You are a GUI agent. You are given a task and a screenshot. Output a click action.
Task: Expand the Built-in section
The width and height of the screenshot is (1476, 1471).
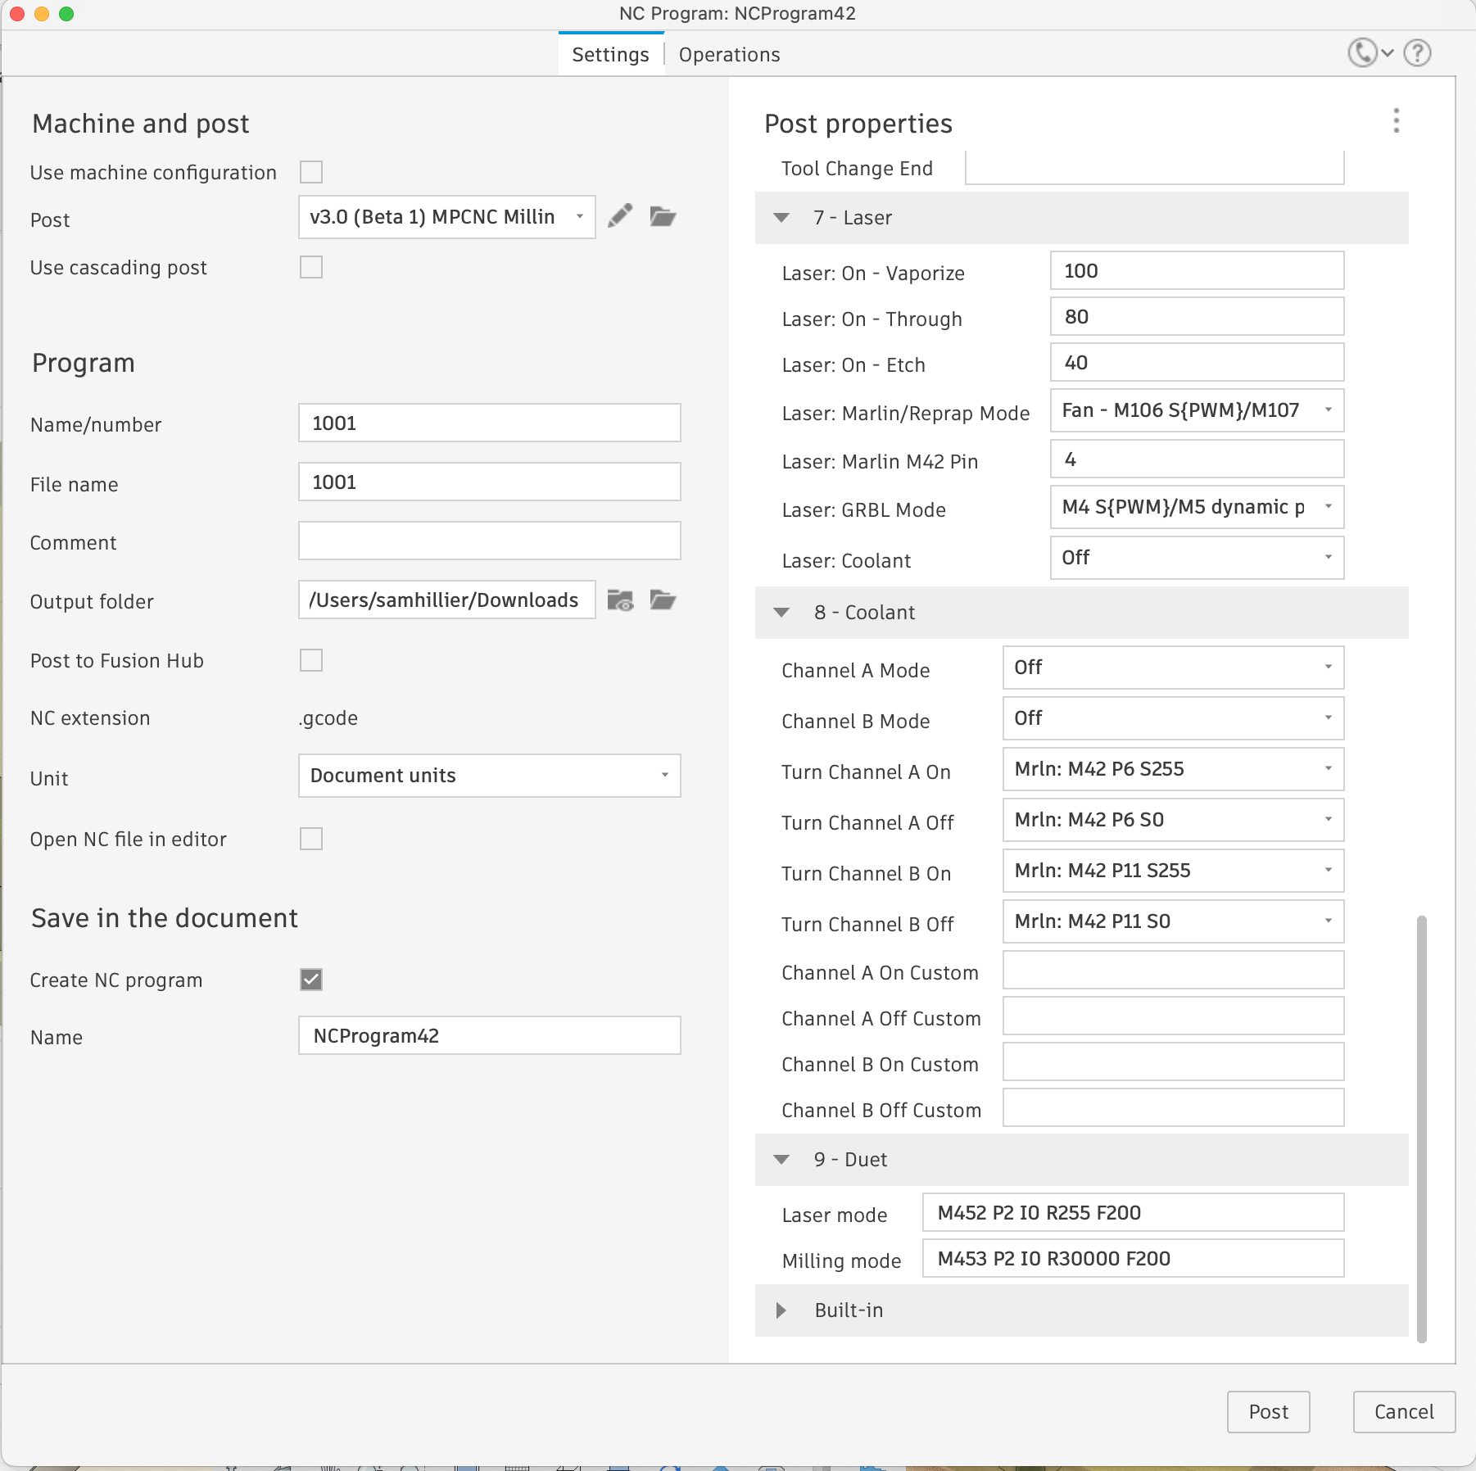[781, 1310]
